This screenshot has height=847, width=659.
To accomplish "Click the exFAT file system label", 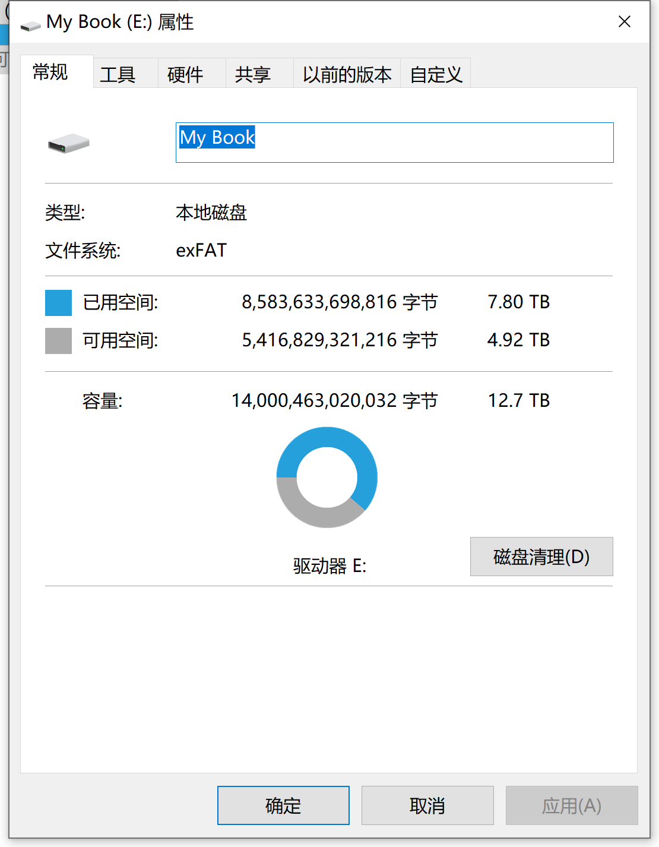I will tap(201, 250).
